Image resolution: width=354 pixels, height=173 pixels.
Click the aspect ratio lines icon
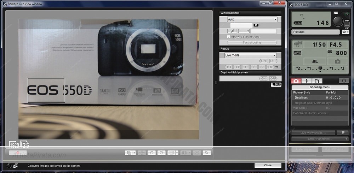click(x=184, y=153)
